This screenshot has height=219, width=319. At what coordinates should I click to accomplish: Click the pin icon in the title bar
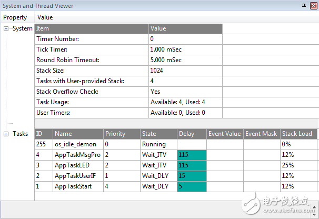[304, 6]
